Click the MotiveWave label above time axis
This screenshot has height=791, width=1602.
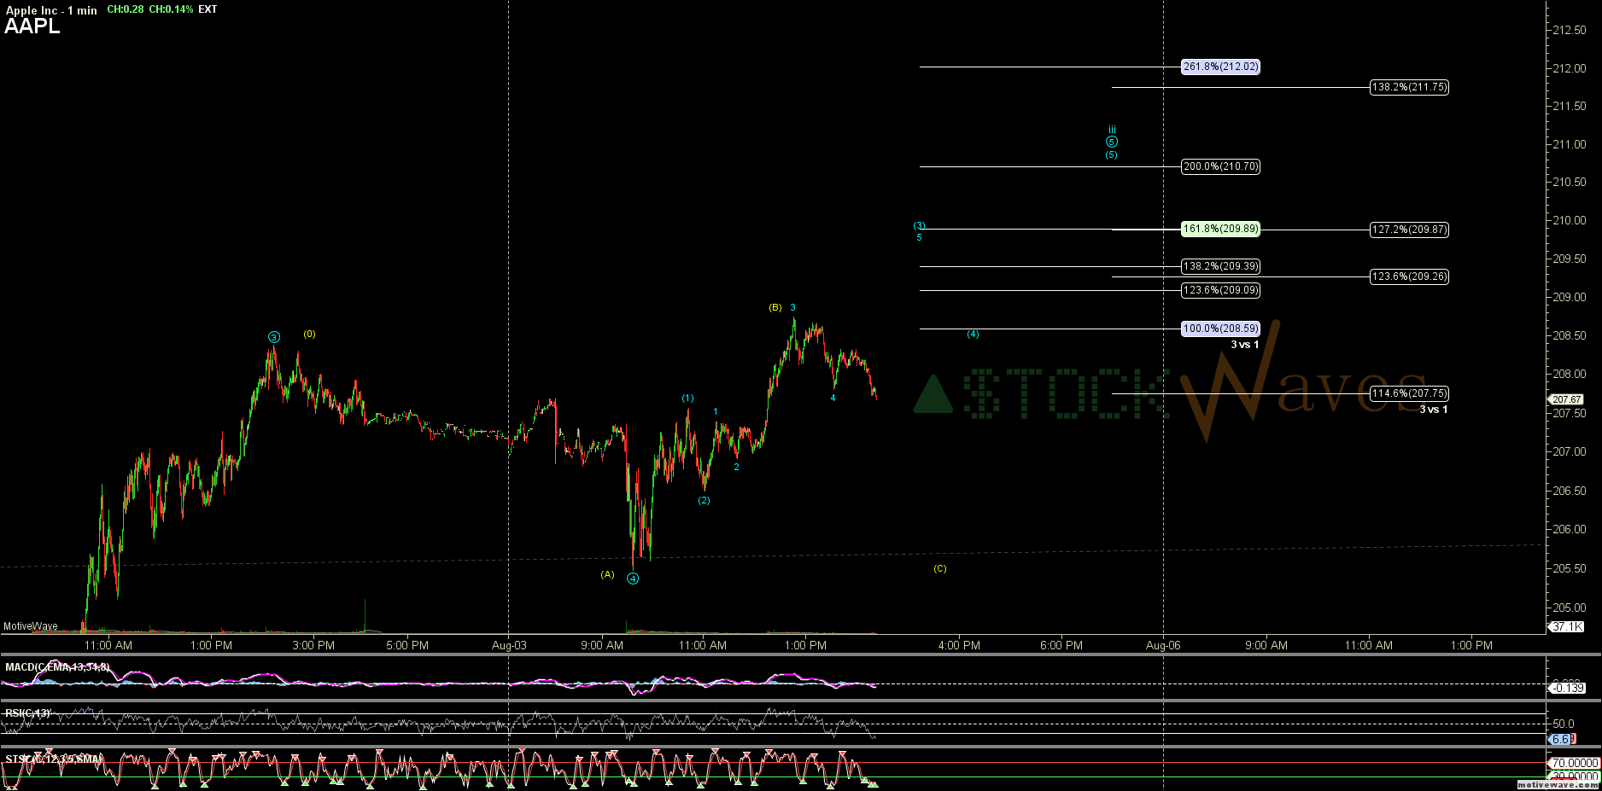tap(31, 626)
